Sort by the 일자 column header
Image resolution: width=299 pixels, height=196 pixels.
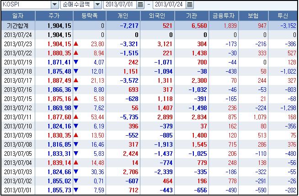tap(18, 16)
